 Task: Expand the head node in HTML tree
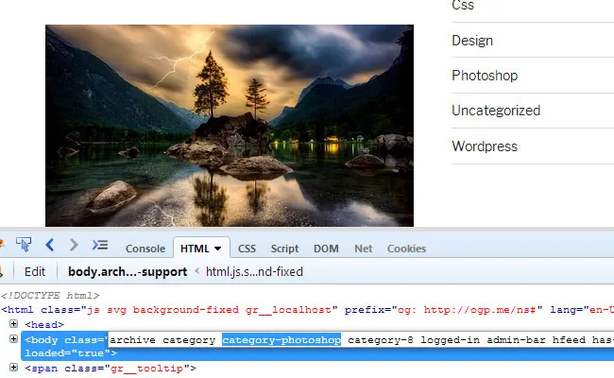coord(14,323)
